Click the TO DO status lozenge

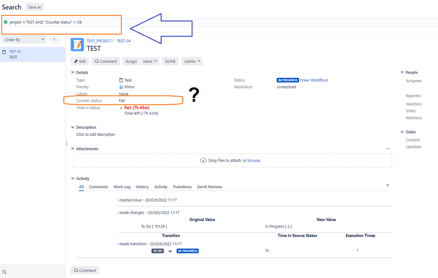(157, 251)
